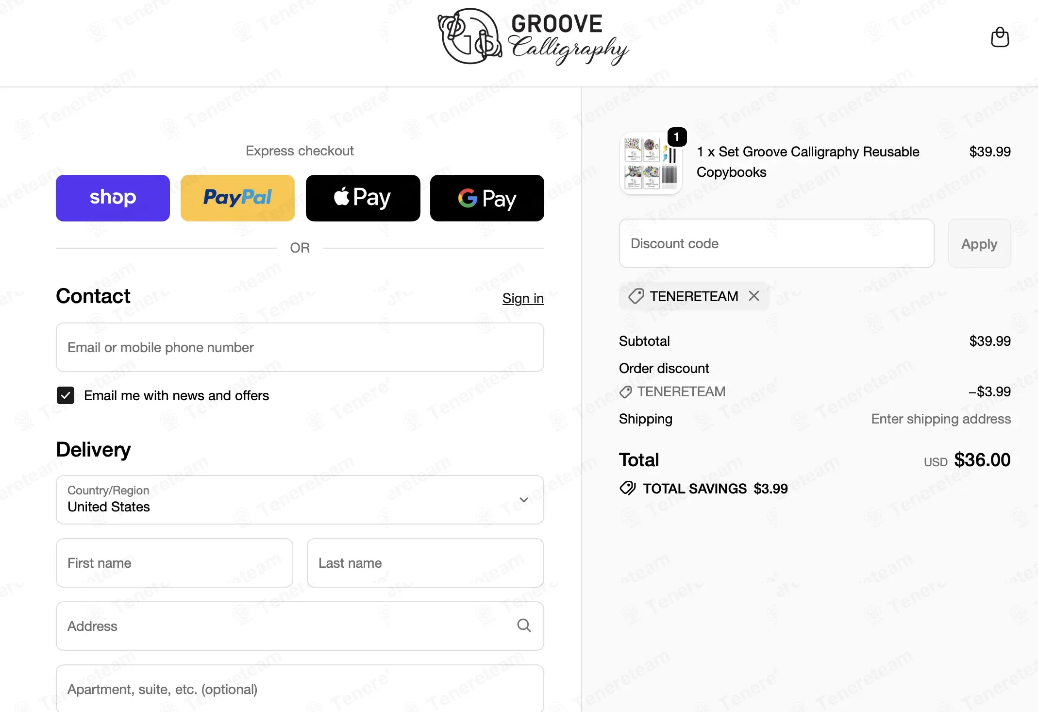
Task: Select the First name input
Action: 174,563
